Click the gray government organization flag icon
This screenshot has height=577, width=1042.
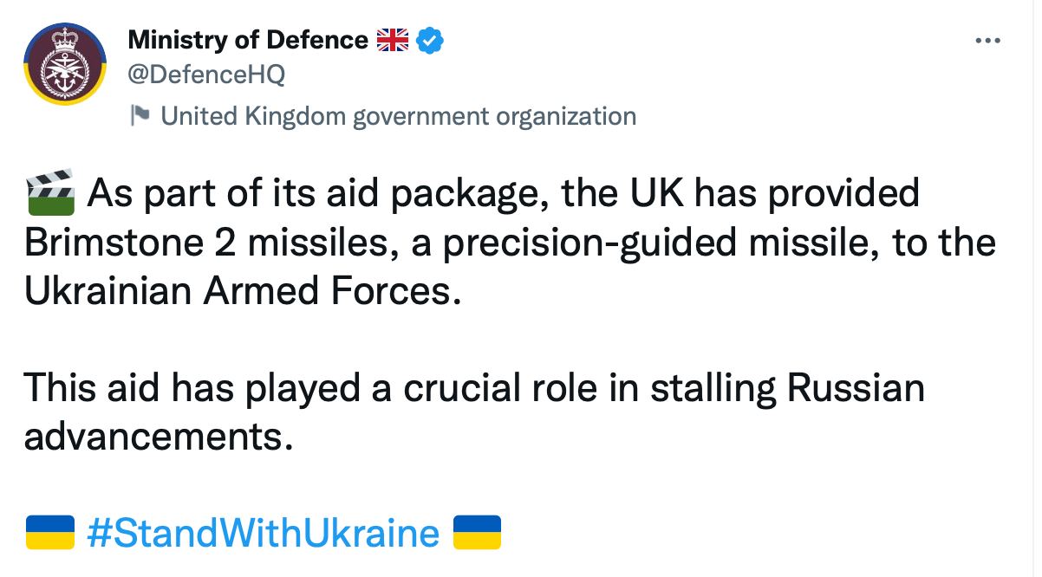coord(140,115)
